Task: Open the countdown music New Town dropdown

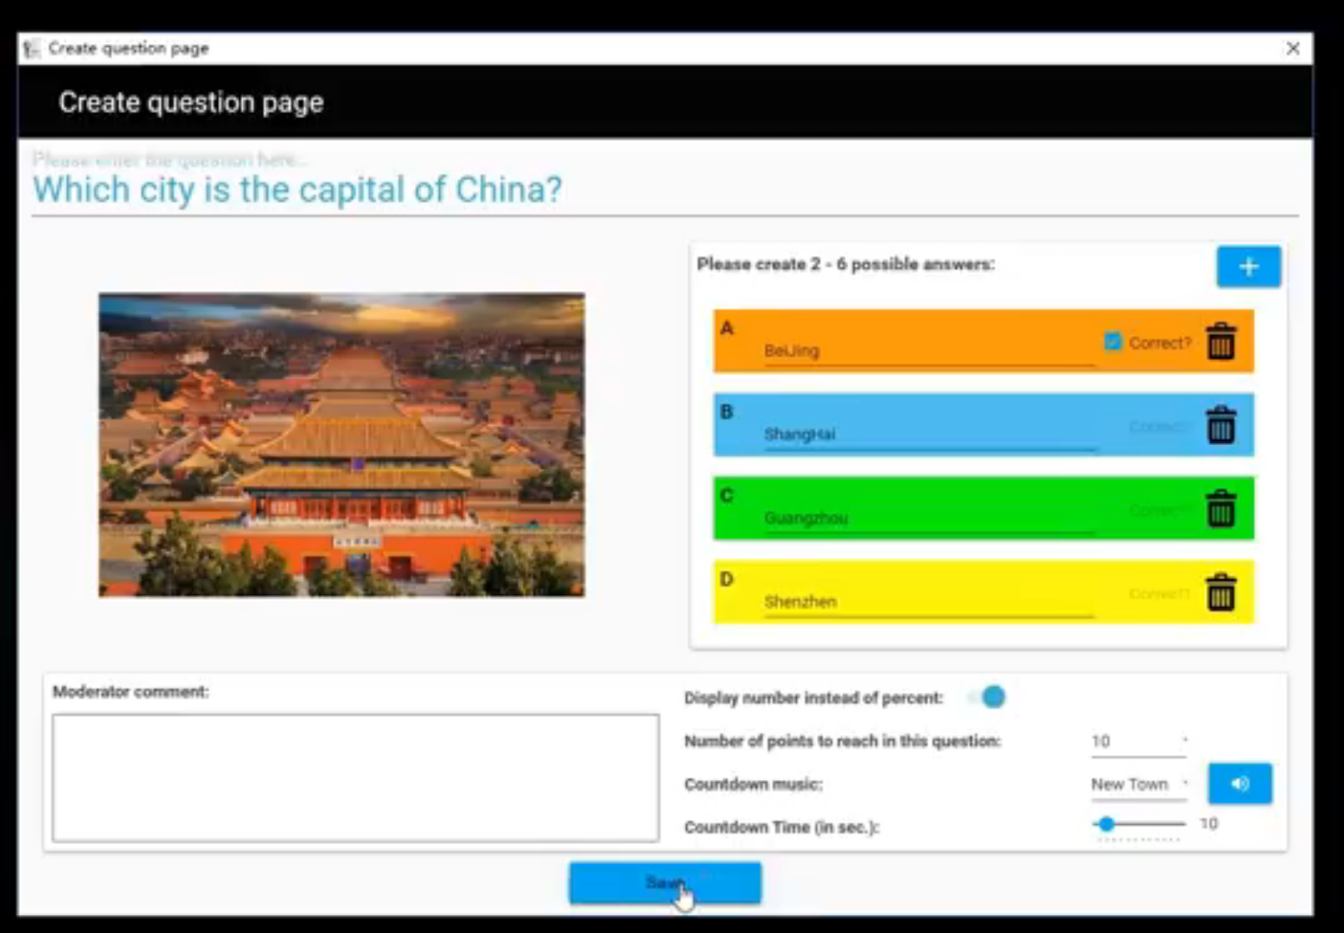Action: coord(1138,784)
